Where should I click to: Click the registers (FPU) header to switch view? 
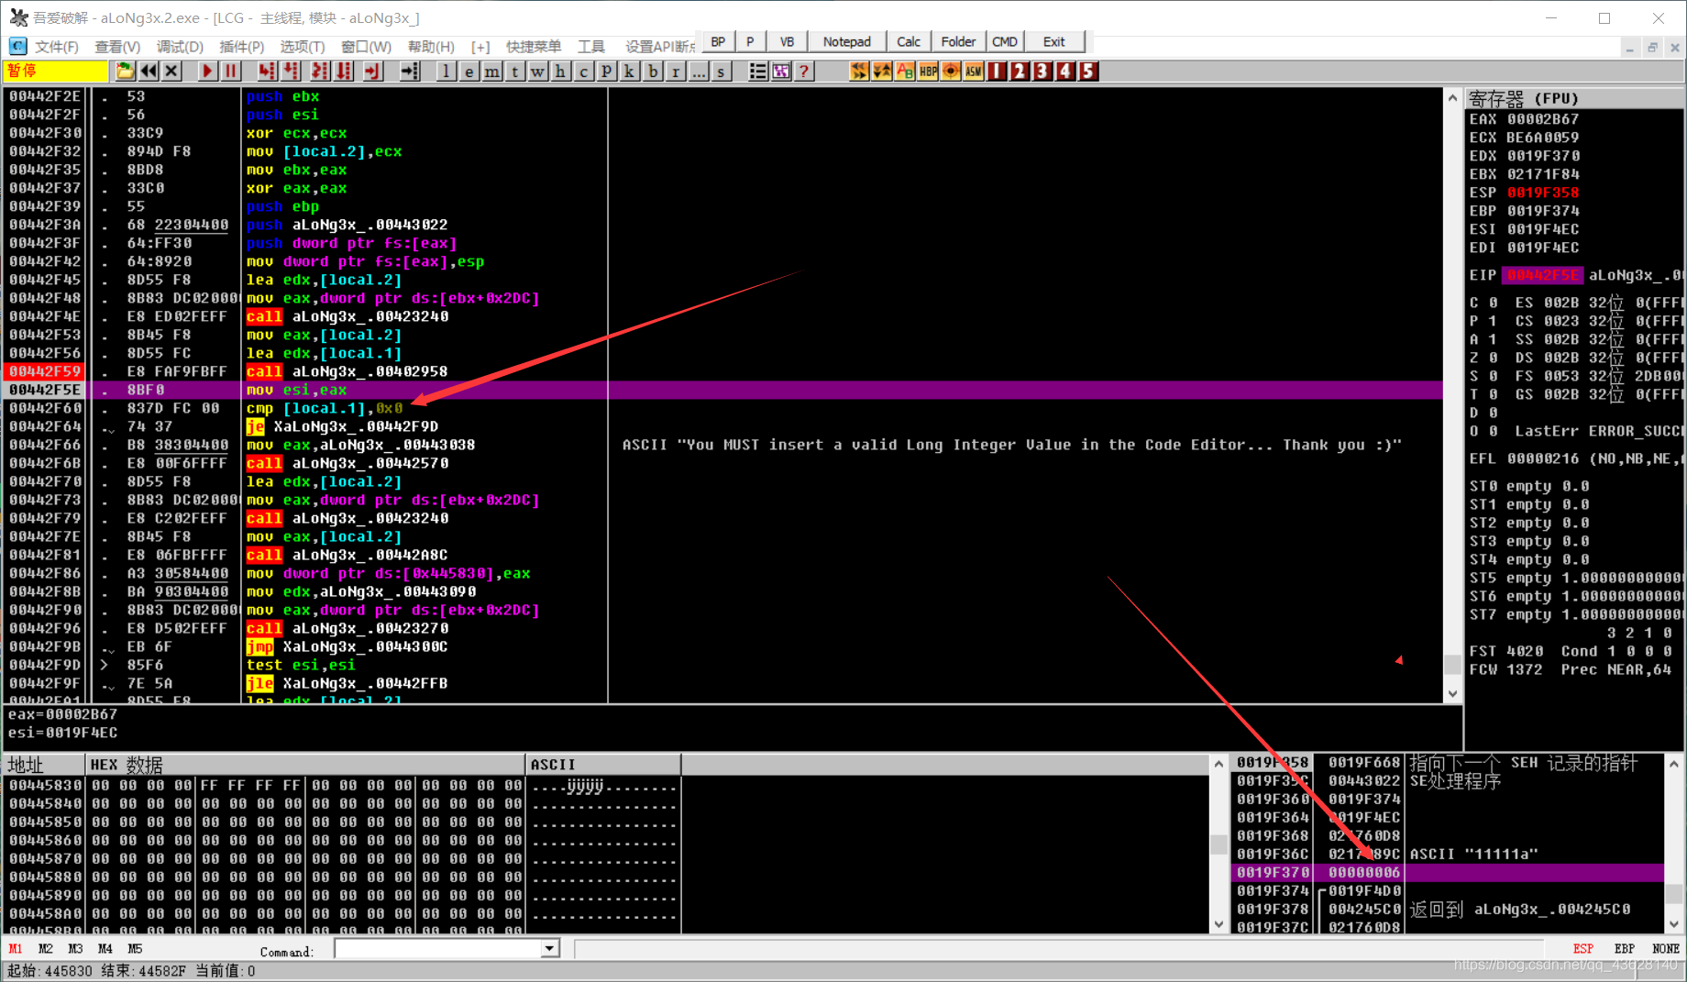point(1574,98)
